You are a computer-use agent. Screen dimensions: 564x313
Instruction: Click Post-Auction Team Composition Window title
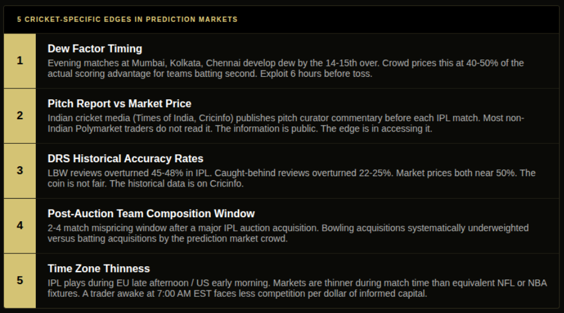coord(151,214)
